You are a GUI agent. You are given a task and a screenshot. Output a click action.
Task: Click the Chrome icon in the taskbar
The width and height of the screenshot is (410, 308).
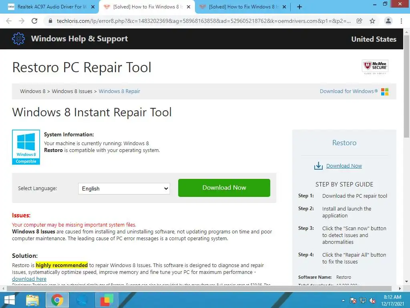57,300
